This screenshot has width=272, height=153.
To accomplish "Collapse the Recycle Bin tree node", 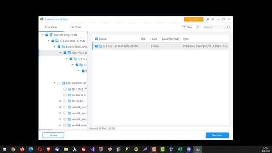I will point(42,35).
